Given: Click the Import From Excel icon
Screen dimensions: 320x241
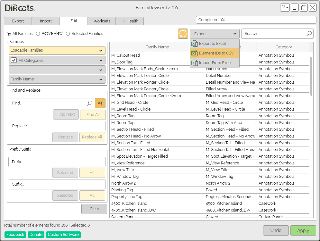Looking at the screenshot, I should 195,63.
